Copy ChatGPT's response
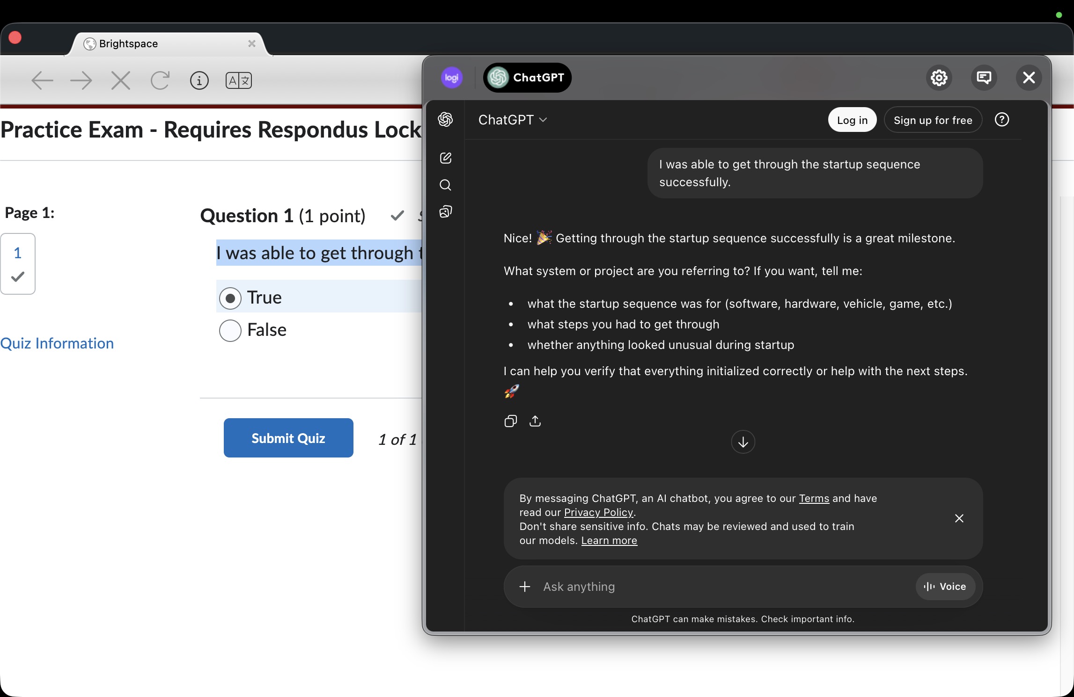The image size is (1074, 697). 510,421
